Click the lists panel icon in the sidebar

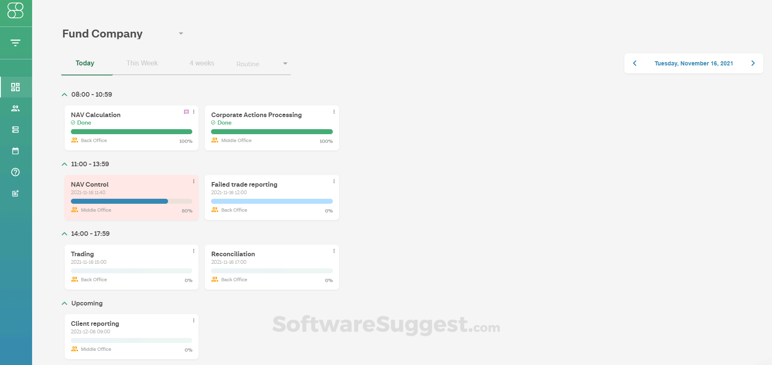click(16, 130)
